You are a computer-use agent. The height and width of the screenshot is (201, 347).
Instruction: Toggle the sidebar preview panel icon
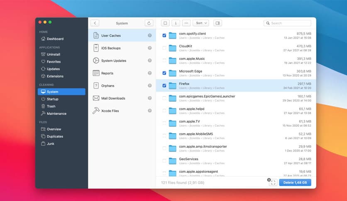tap(218, 23)
